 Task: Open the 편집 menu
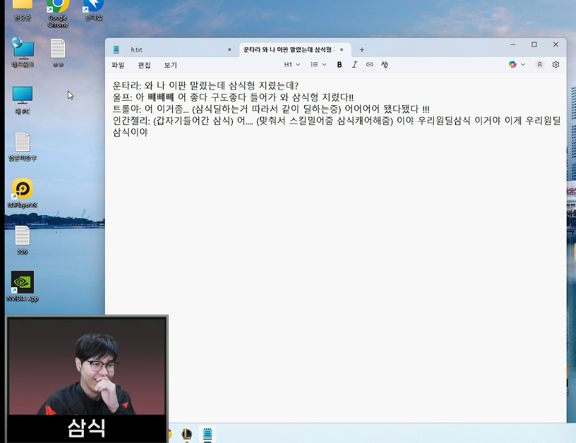click(x=144, y=65)
